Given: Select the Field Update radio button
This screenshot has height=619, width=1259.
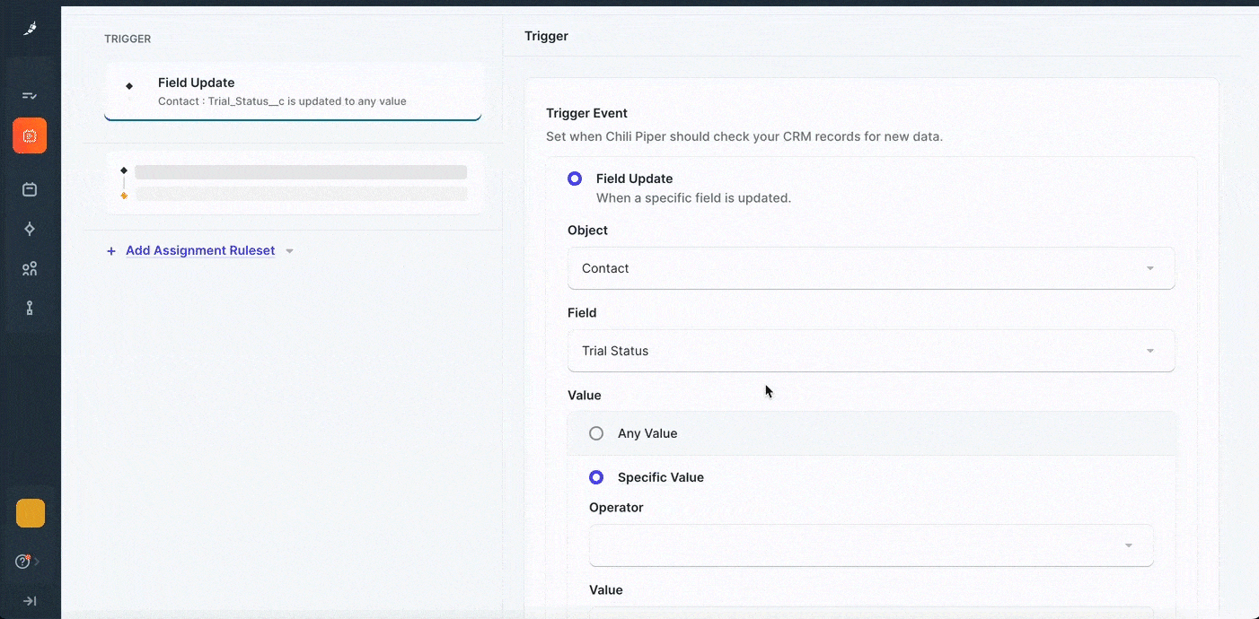Looking at the screenshot, I should tap(575, 179).
